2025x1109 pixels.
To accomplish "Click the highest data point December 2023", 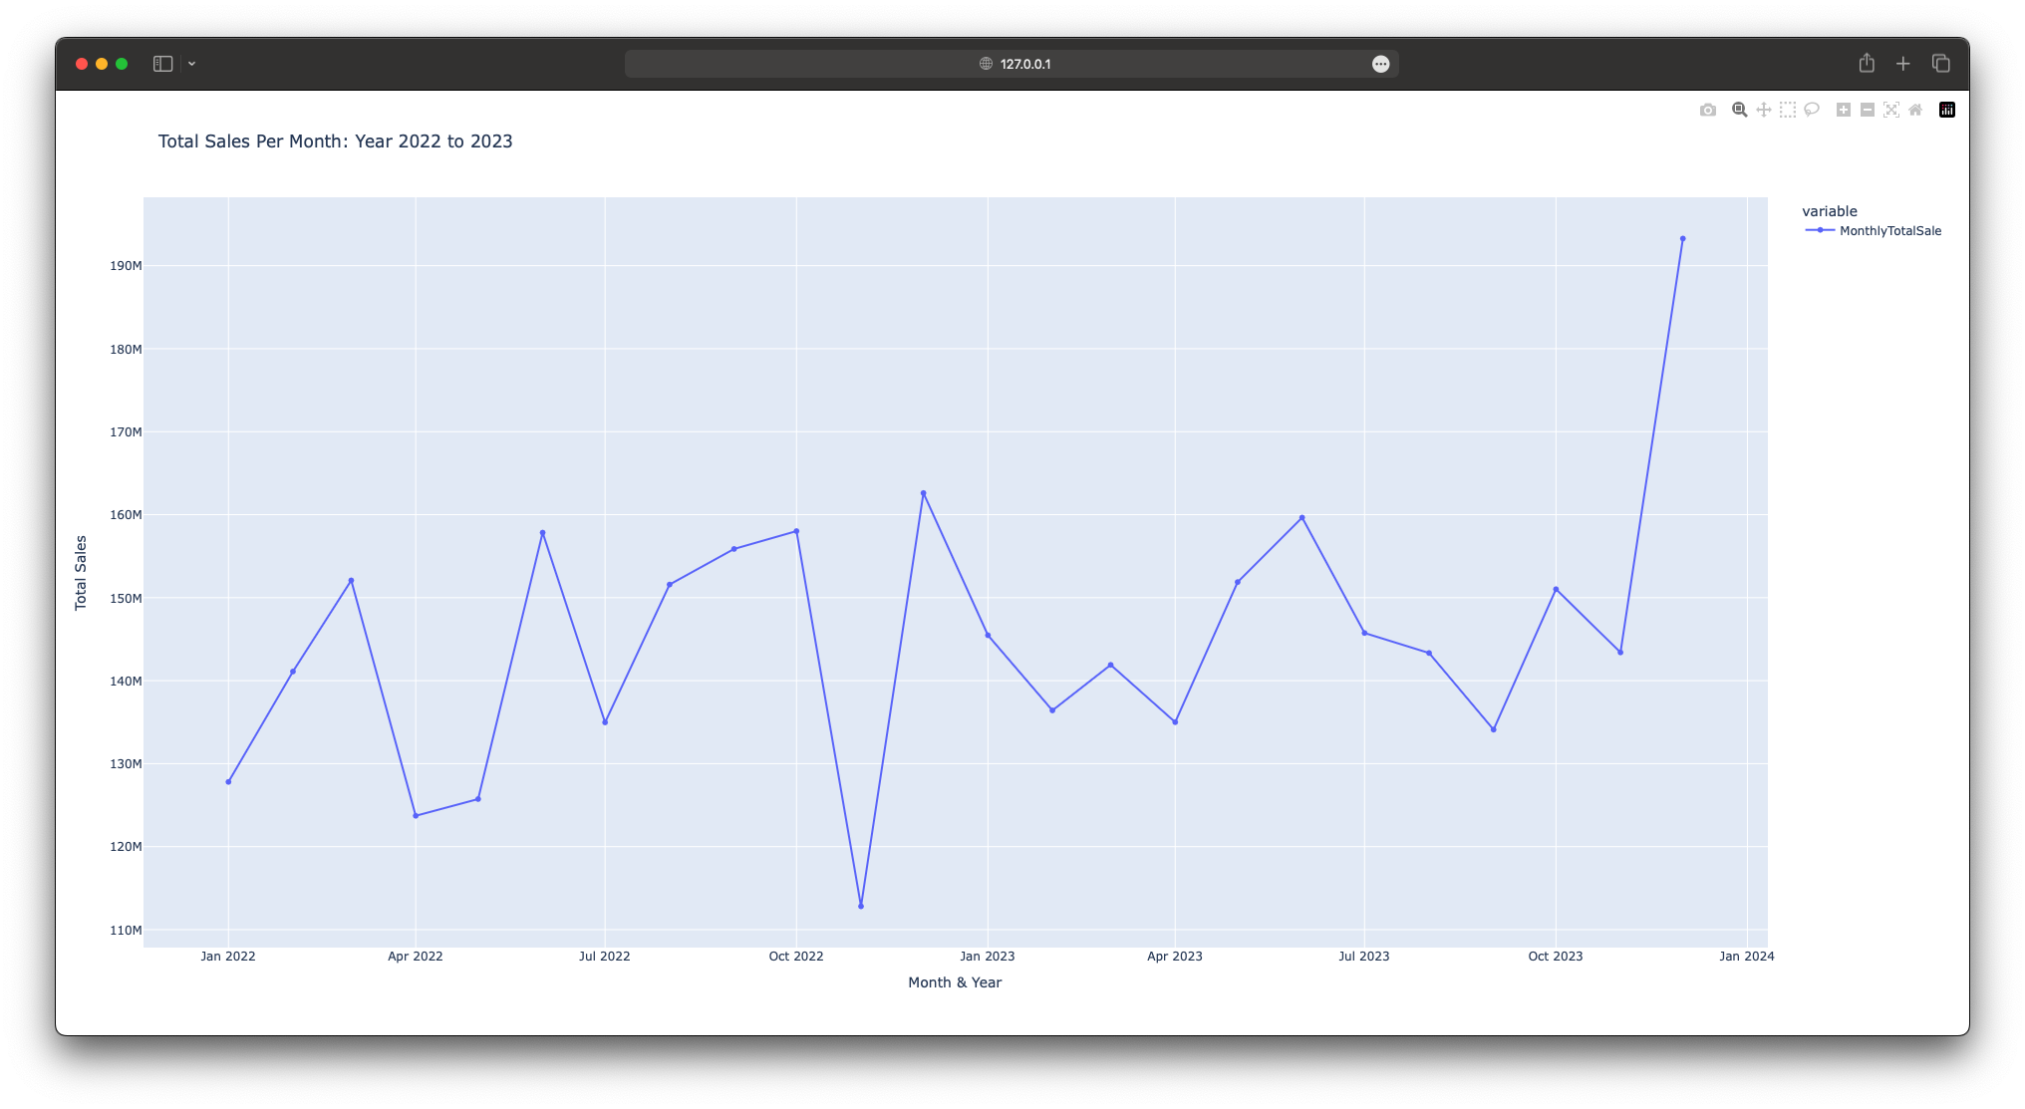I will pyautogui.click(x=1682, y=239).
